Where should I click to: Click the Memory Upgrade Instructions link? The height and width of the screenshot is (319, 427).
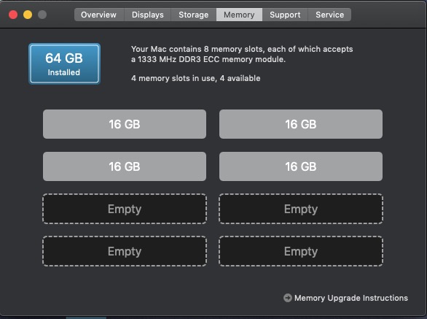pos(351,298)
